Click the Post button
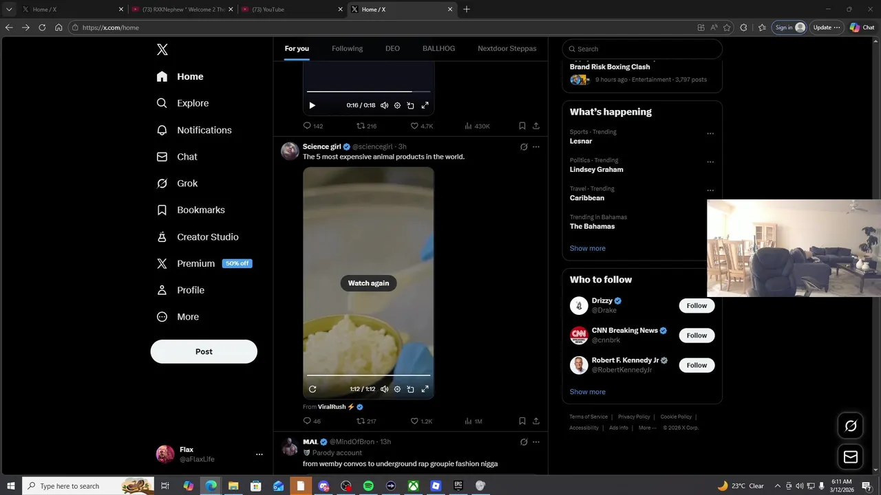 pos(204,351)
